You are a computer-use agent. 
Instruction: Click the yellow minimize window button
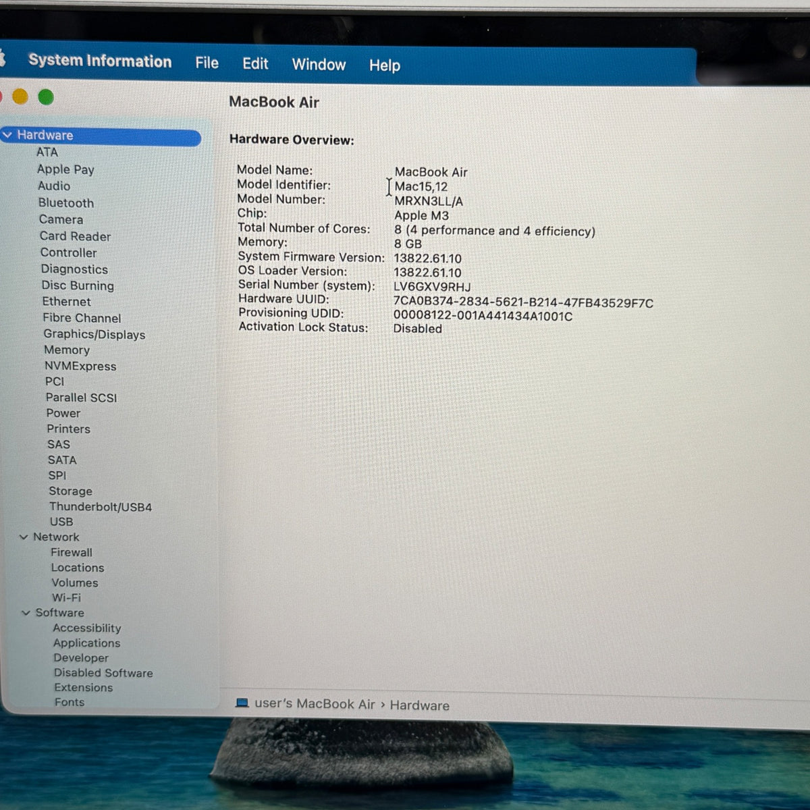(x=20, y=97)
